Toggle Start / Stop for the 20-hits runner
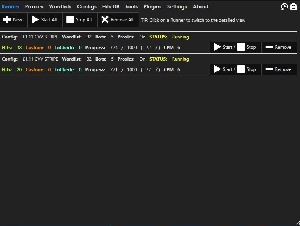 pos(235,69)
